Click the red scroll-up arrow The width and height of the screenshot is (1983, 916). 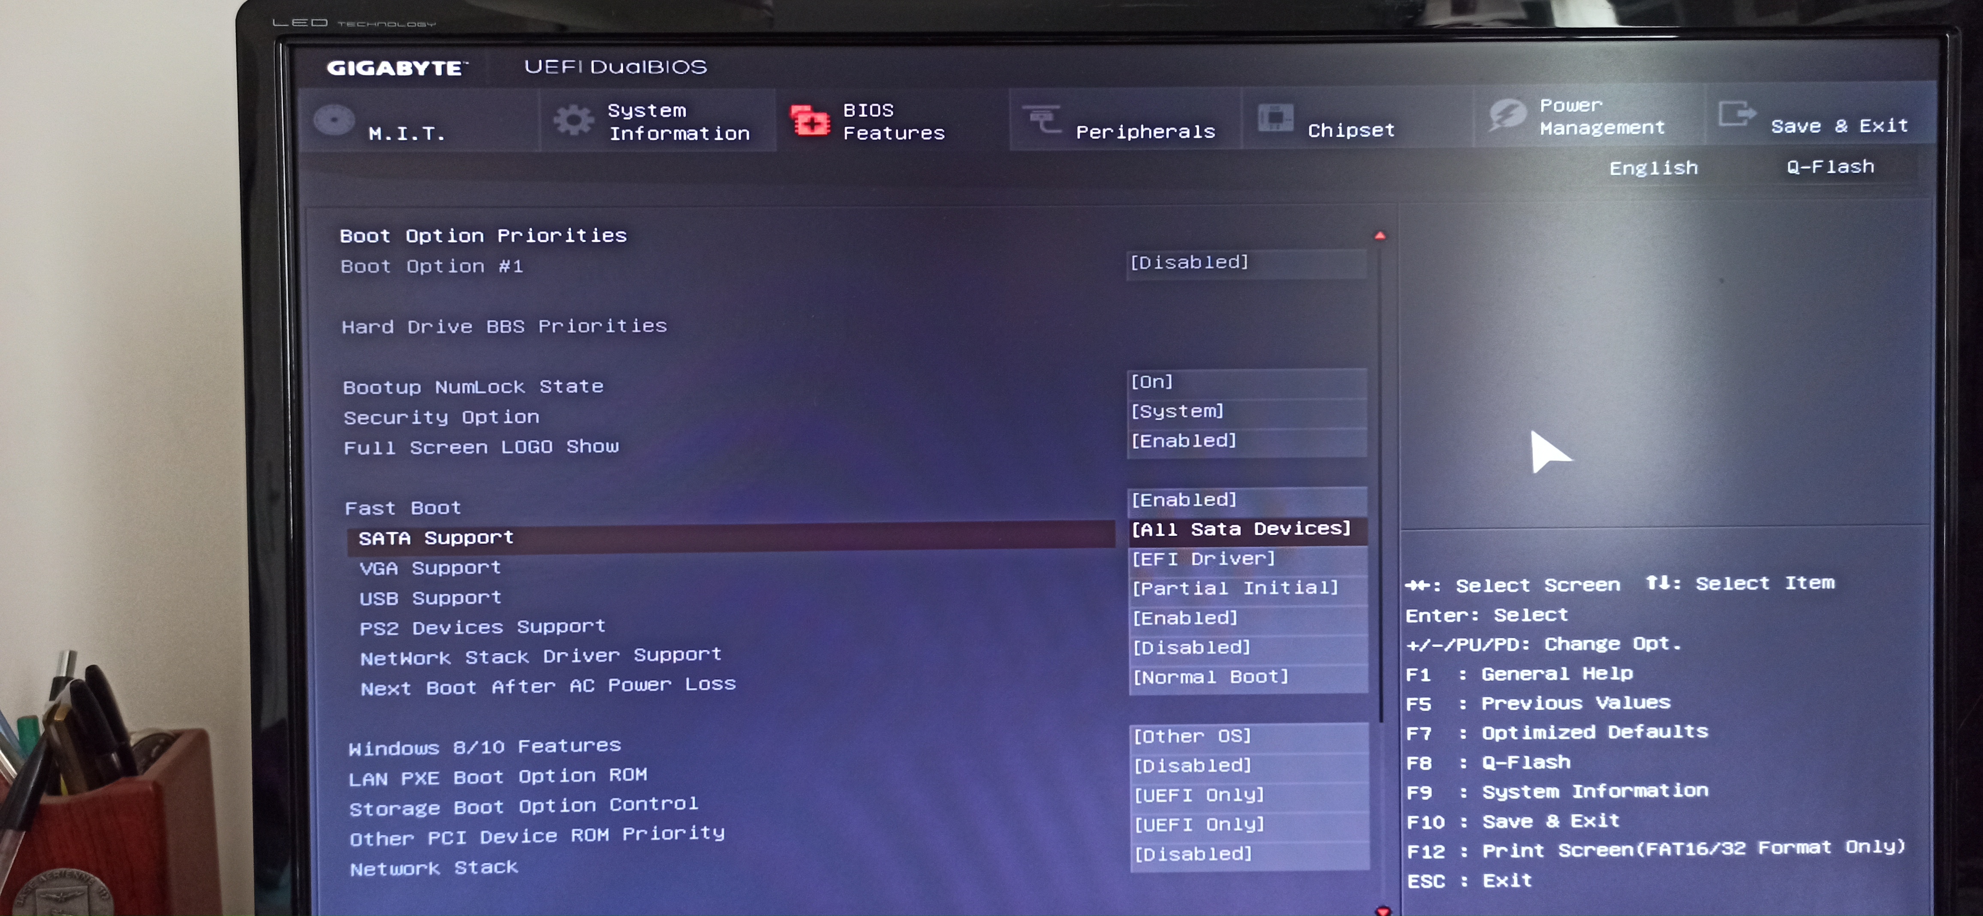(x=1380, y=235)
